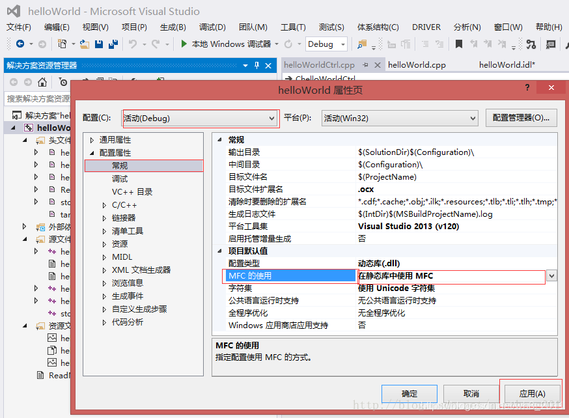Expand the 清单工具 tree node
Image resolution: width=569 pixels, height=418 pixels.
point(104,231)
